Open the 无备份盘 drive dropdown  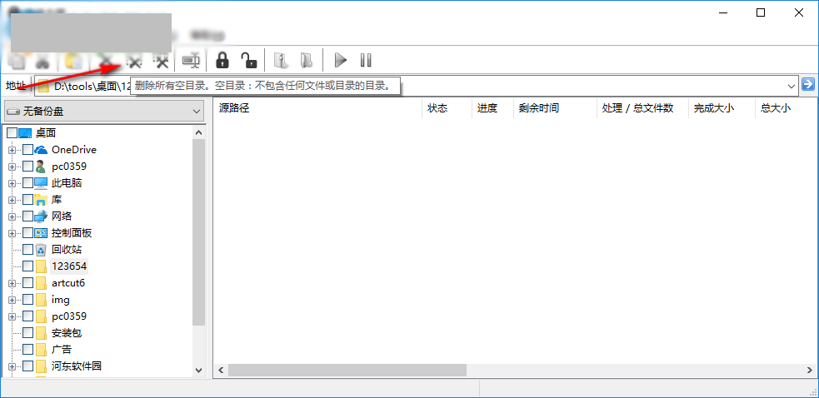point(103,112)
